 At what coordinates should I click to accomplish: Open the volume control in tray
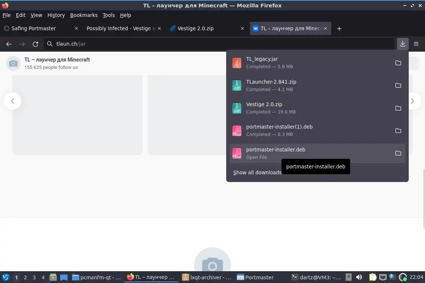pyautogui.click(x=359, y=277)
